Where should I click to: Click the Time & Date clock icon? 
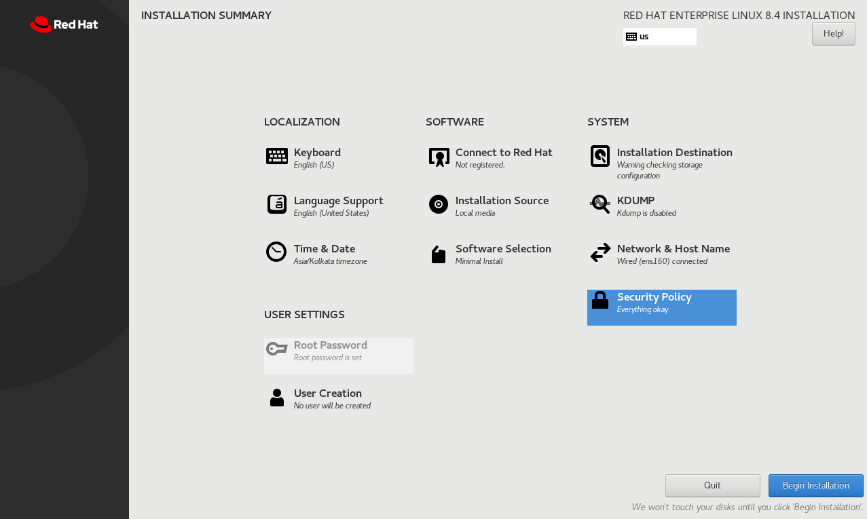tap(276, 252)
